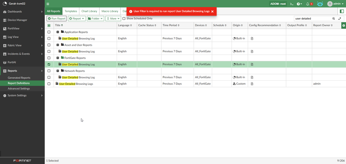The height and width of the screenshot is (164, 346).
Task: Expand the Log View sidebar menu
Action: click(42, 37)
